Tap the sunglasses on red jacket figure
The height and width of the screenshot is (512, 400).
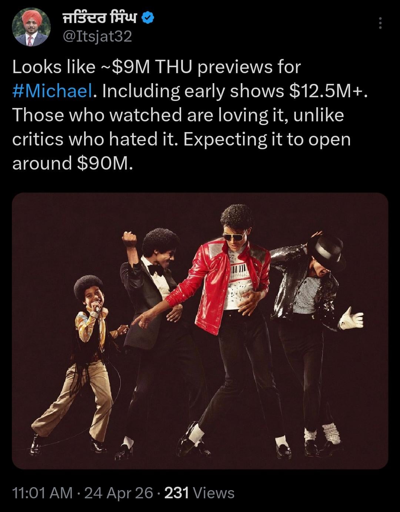tap(234, 235)
